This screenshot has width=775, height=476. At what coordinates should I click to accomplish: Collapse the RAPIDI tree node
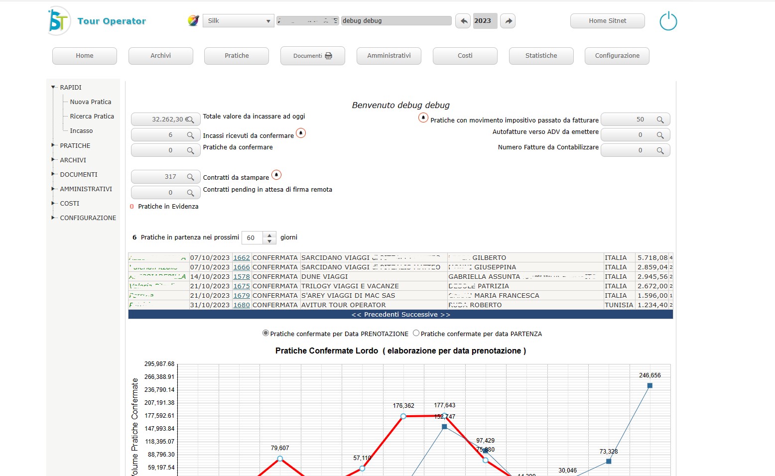tap(53, 87)
